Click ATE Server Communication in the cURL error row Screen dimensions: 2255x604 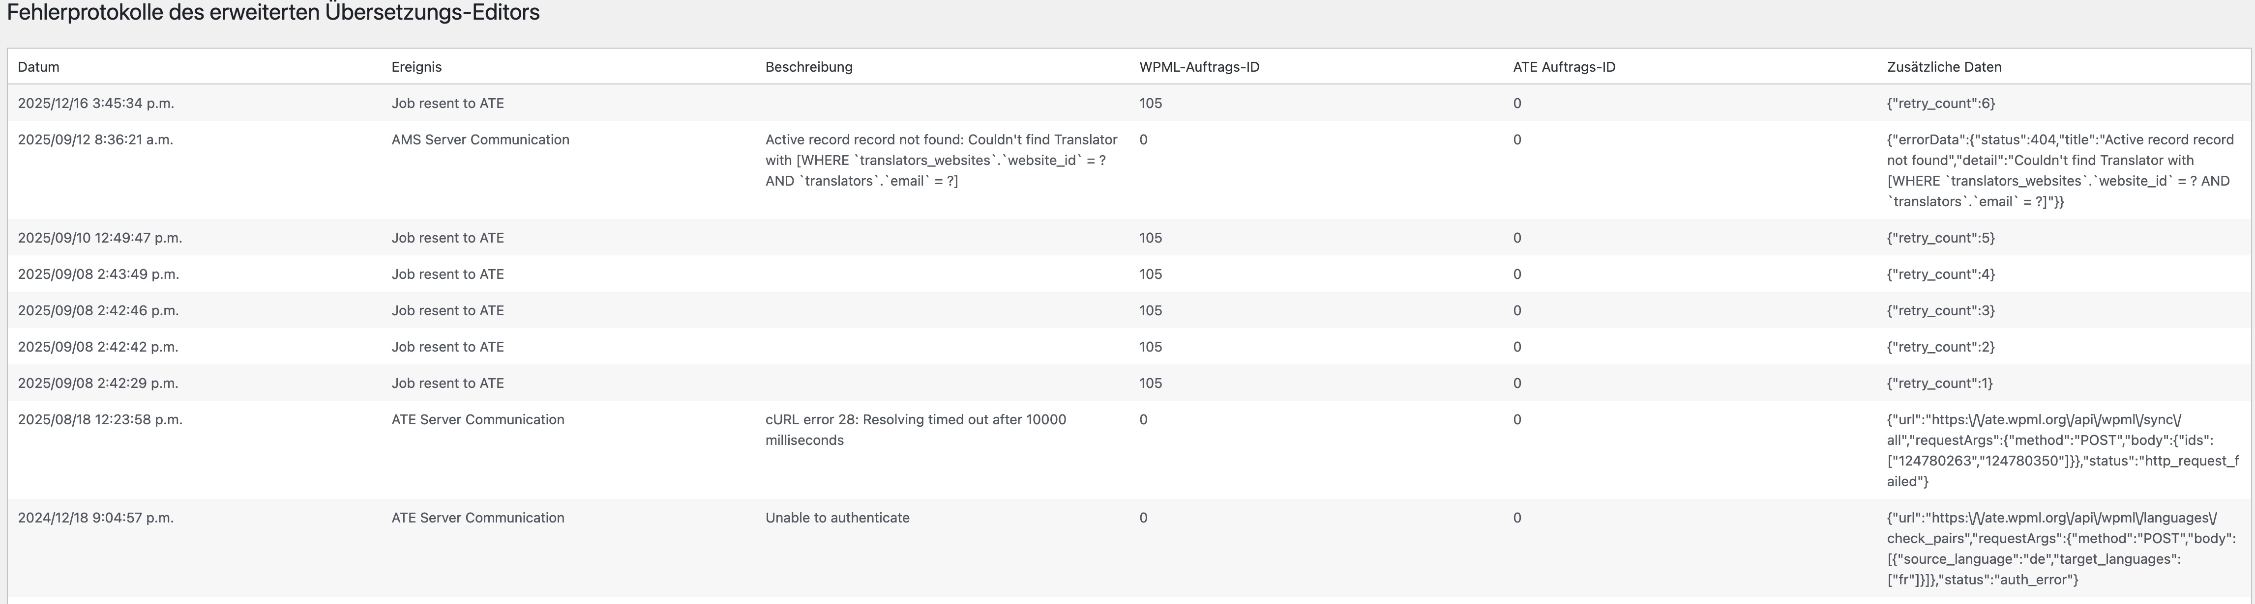click(478, 419)
